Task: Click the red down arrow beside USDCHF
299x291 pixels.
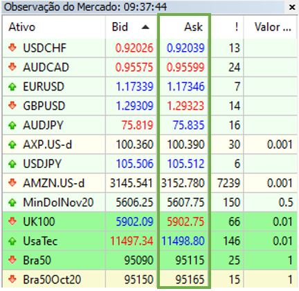Action: [x=12, y=48]
